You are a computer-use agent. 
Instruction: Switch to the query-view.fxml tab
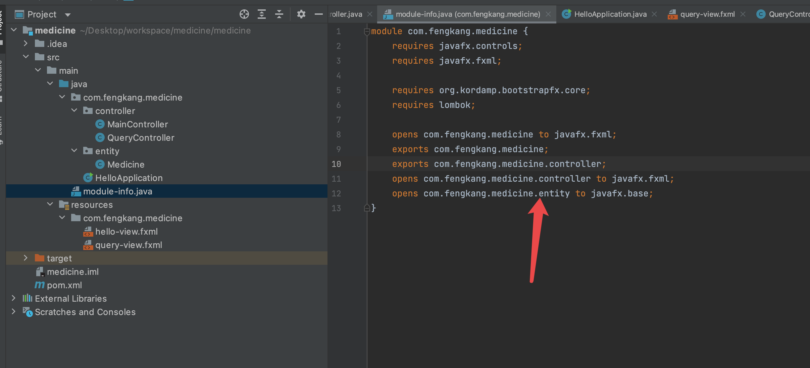tap(707, 14)
